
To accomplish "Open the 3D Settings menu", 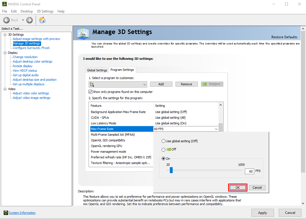I will [x=45, y=11].
